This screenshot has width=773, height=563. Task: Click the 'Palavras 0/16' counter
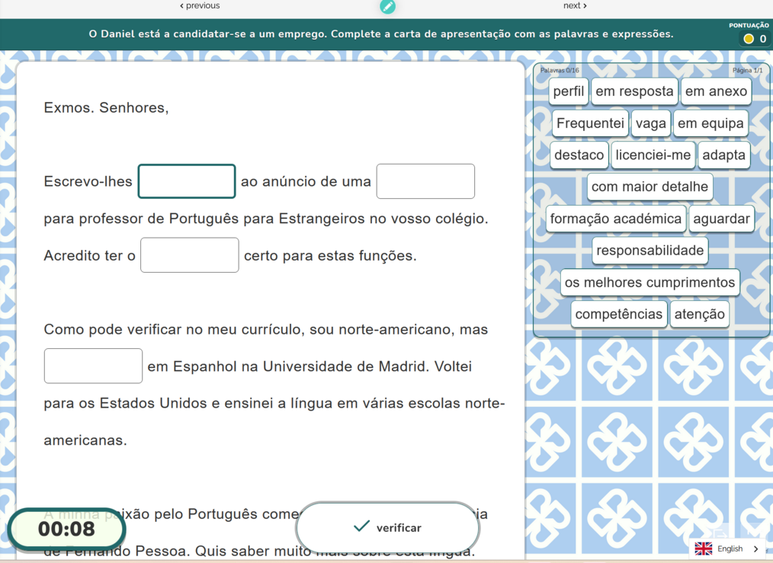coord(560,70)
